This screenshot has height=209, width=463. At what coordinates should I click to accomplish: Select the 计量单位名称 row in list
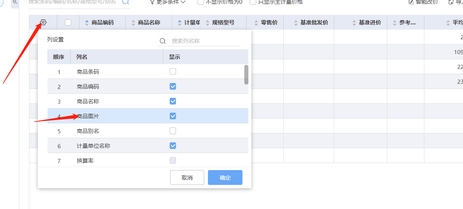(x=94, y=146)
